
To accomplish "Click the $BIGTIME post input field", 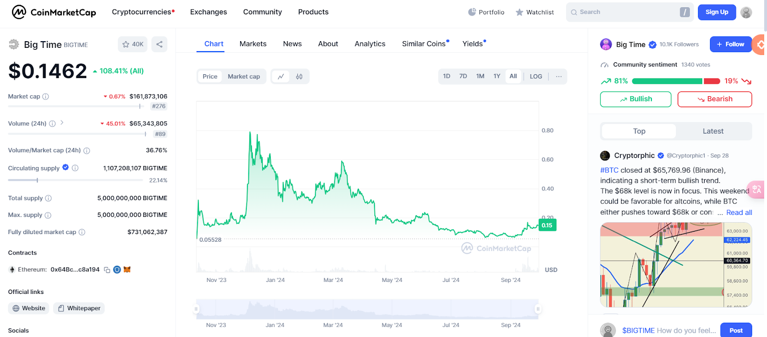I will 669,330.
